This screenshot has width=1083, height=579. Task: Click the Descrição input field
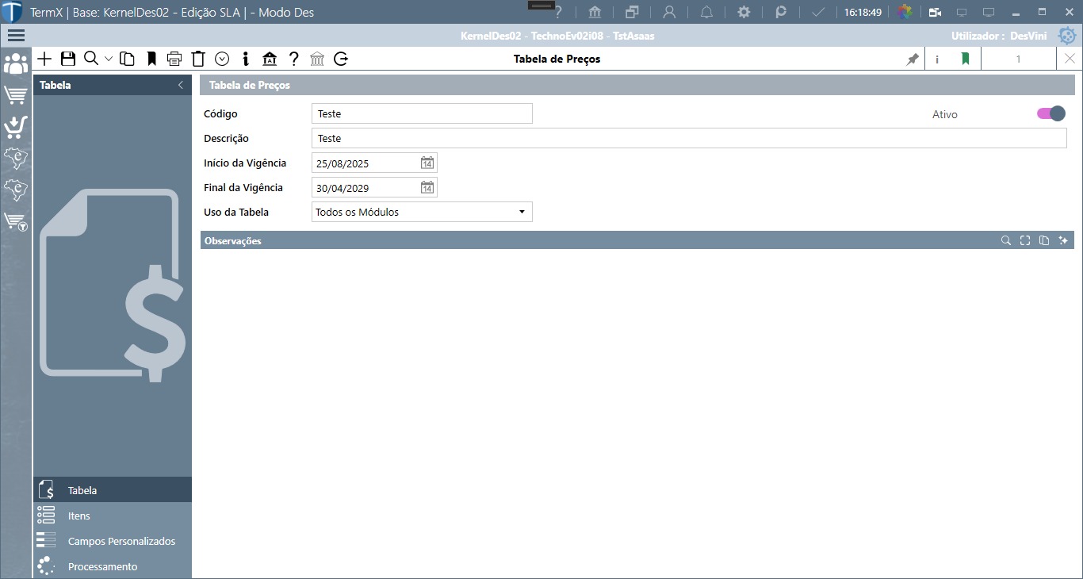[x=689, y=138]
